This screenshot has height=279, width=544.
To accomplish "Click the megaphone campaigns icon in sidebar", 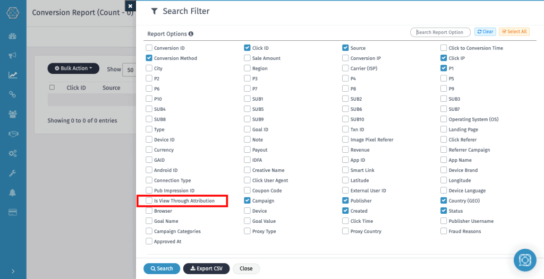I will tap(13, 56).
